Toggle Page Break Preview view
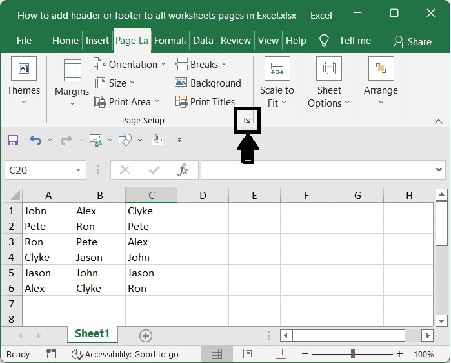Viewport: 451px width, 363px height. [x=280, y=354]
